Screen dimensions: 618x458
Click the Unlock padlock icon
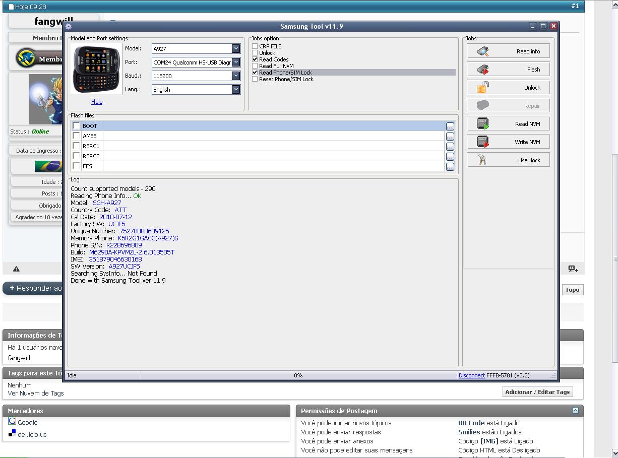(x=483, y=88)
